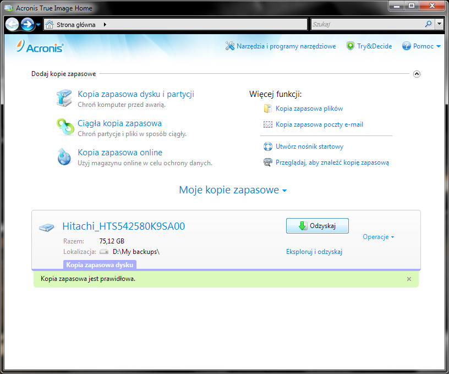This screenshot has width=449, height=374.
Task: Click the home icon in address bar
Action: (50, 24)
